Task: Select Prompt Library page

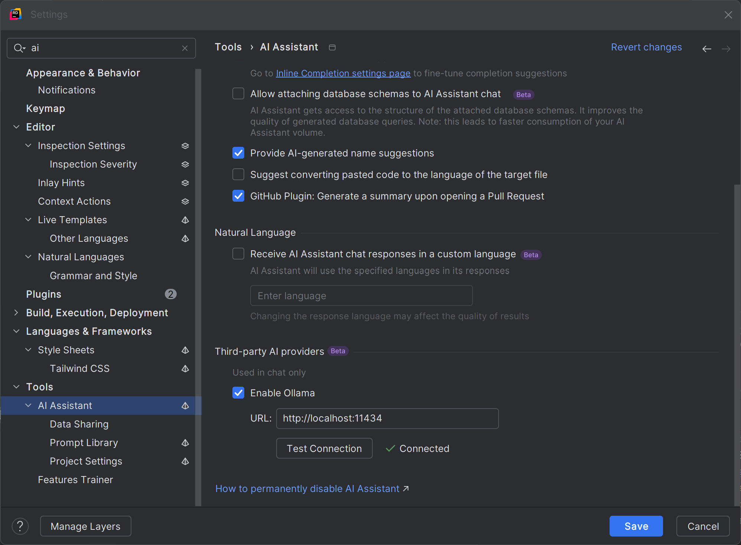Action: click(84, 443)
